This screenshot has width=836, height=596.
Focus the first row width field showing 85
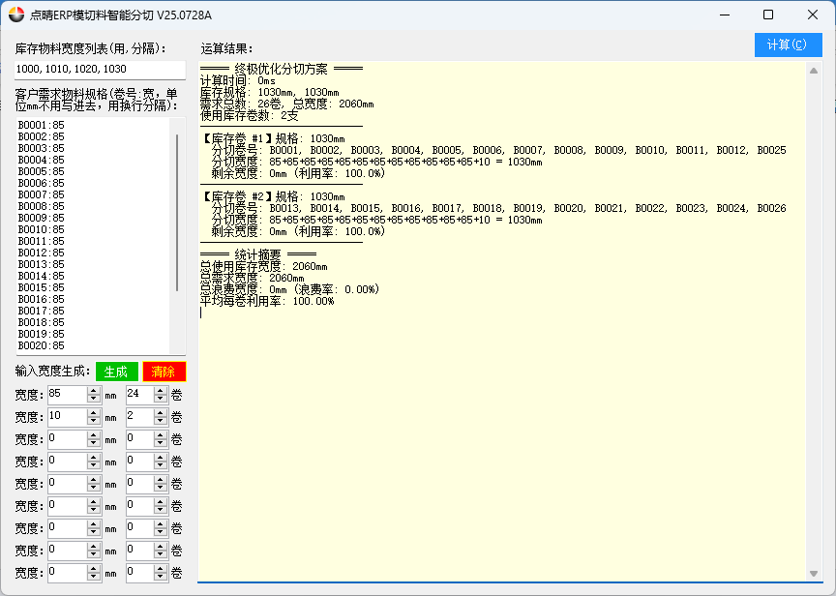pos(66,394)
